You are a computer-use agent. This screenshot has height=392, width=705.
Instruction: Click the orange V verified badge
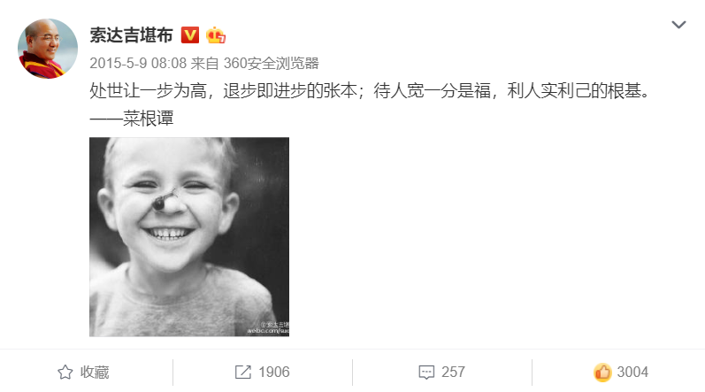coord(189,35)
